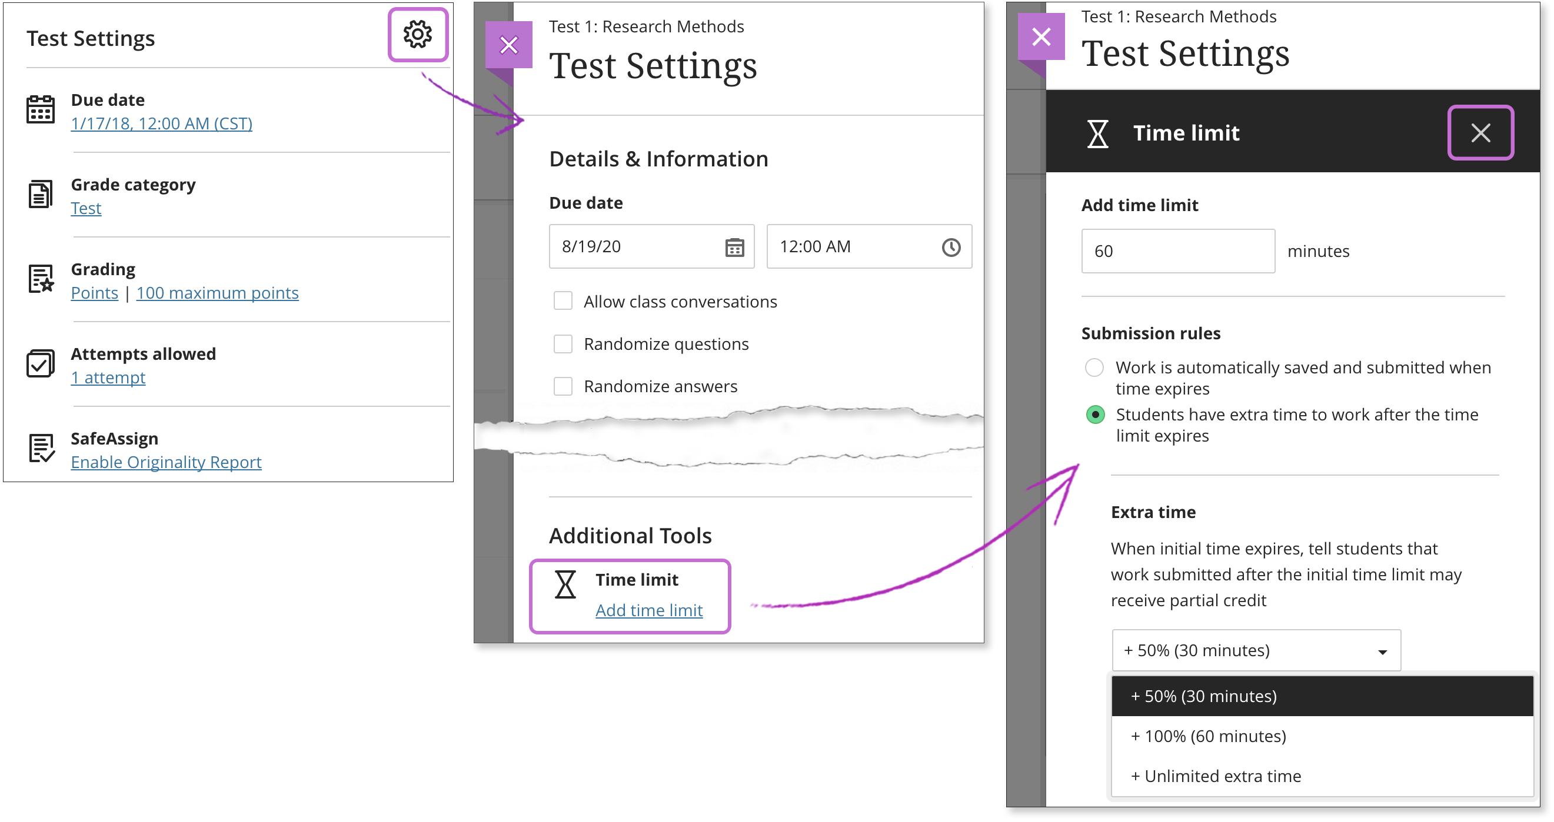Click Enable Originality Report link

click(x=166, y=462)
